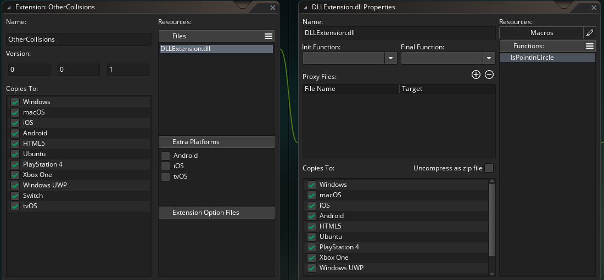Remove proxy file with minus icon
This screenshot has width=604, height=280.
(x=489, y=75)
